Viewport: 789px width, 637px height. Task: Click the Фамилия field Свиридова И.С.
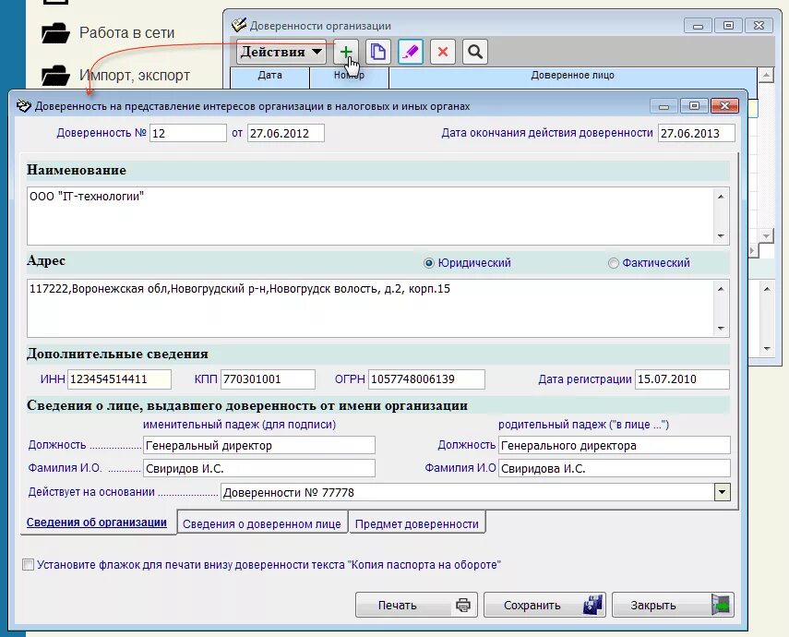pos(615,468)
